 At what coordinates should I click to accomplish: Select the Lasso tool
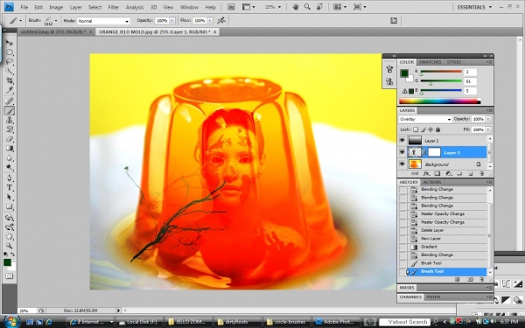coord(10,61)
